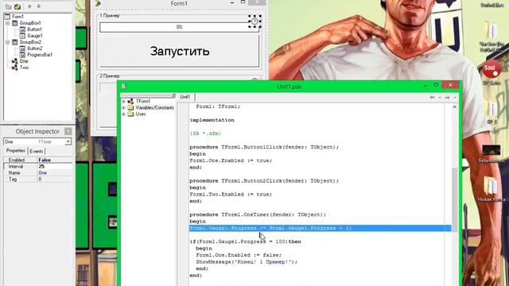Open the Безымянный desktop icon

[x=492, y=150]
